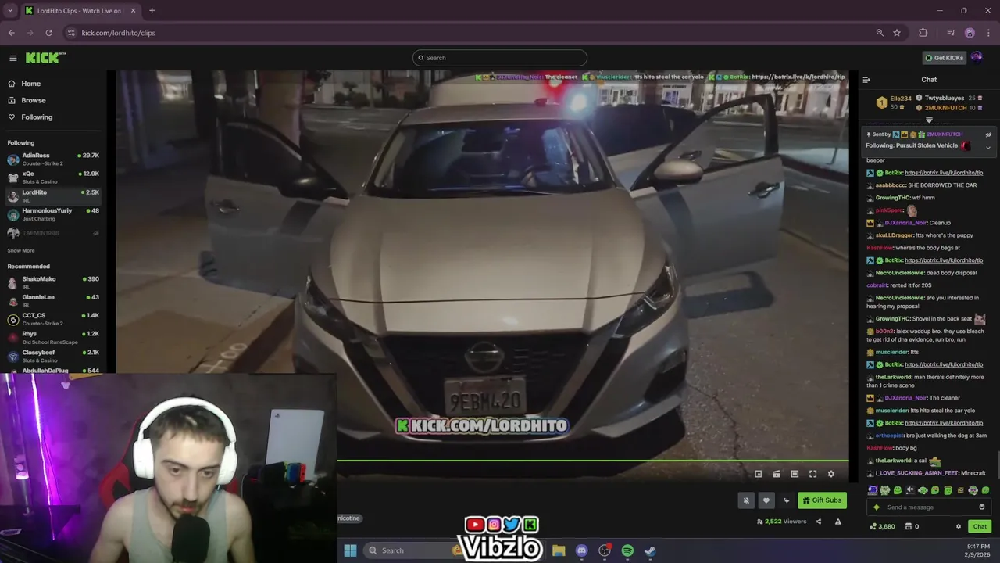Click first botrix.live tip link
1000x563 pixels.
point(944,173)
